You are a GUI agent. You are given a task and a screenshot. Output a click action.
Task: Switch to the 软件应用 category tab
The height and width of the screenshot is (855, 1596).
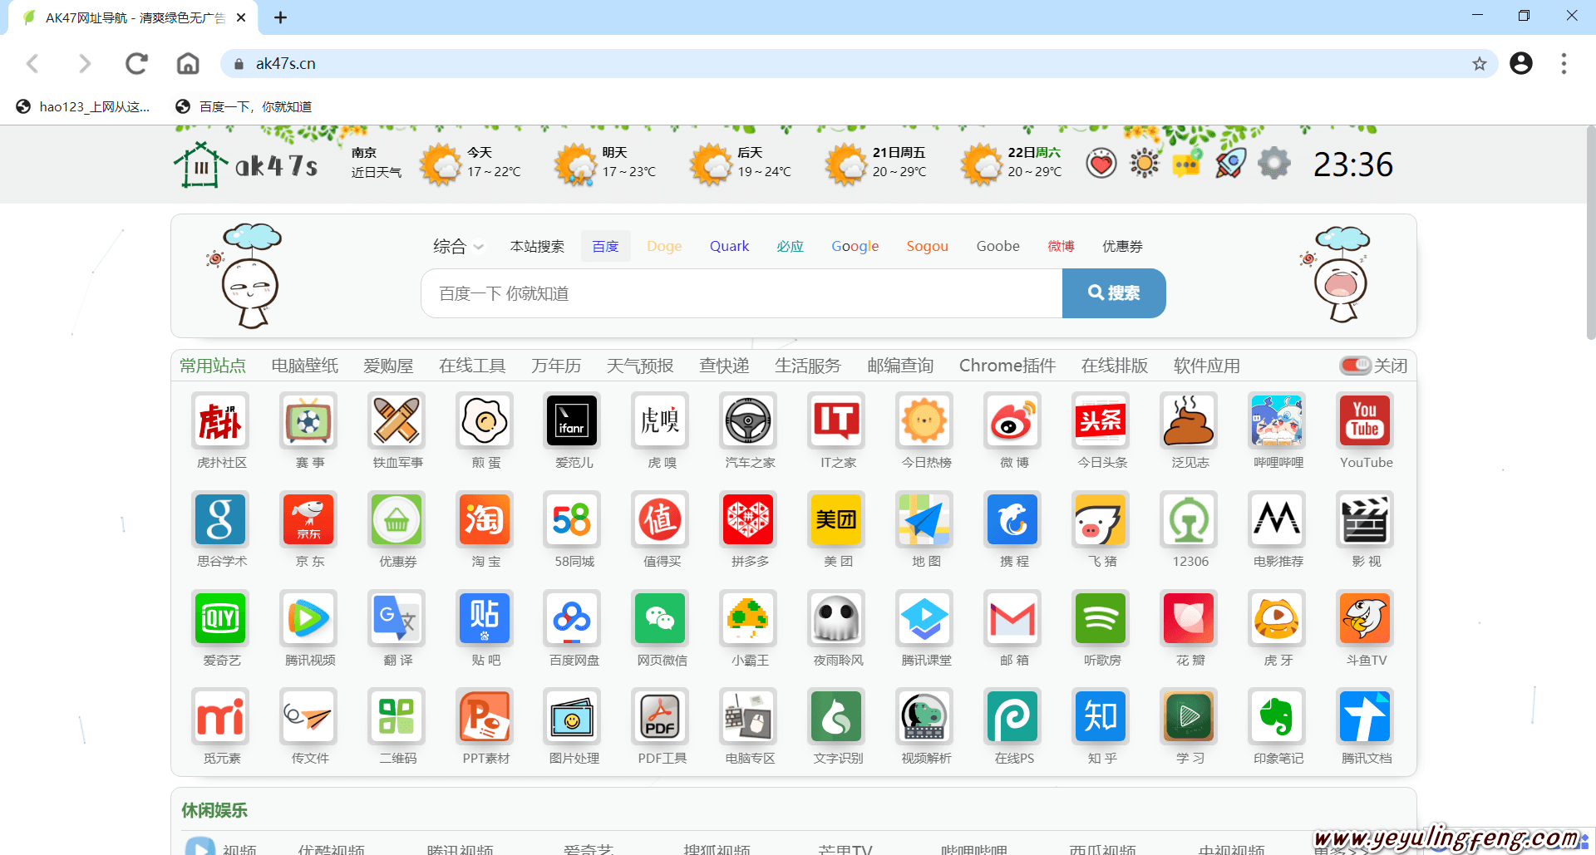(x=1206, y=366)
